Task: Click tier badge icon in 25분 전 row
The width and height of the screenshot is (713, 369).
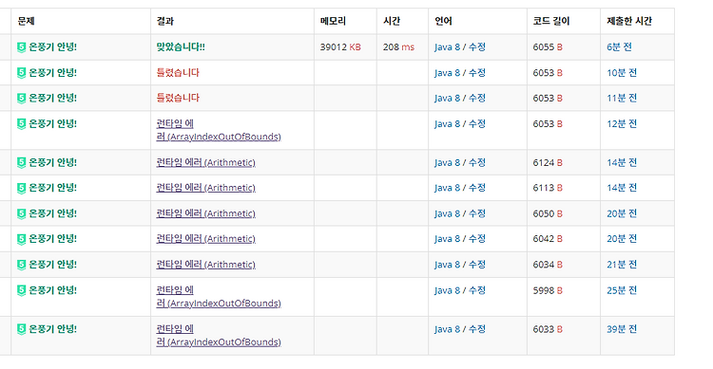Action: tap(21, 290)
